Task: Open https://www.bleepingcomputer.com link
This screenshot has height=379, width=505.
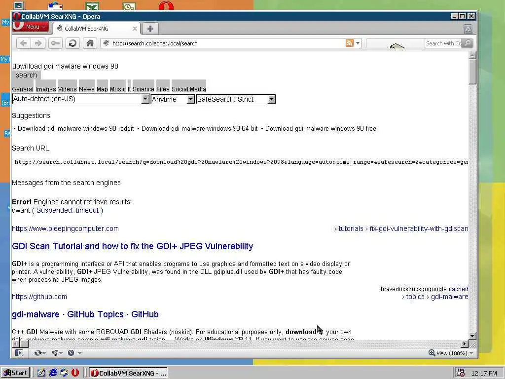Action: 66,228
